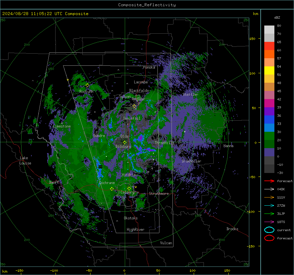294x275 pixels.
Task: Click the ThreeHills city label
Action: tap(164, 143)
